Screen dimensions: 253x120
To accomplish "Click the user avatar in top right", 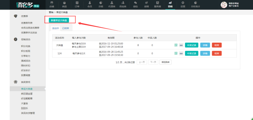I will tap(224, 5).
